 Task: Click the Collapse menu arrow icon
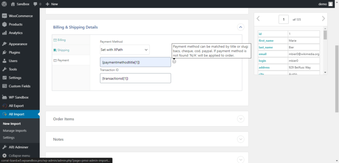[x=4, y=156]
